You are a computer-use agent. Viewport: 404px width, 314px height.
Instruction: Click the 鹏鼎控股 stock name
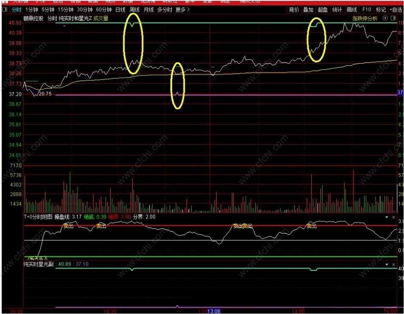pos(33,19)
